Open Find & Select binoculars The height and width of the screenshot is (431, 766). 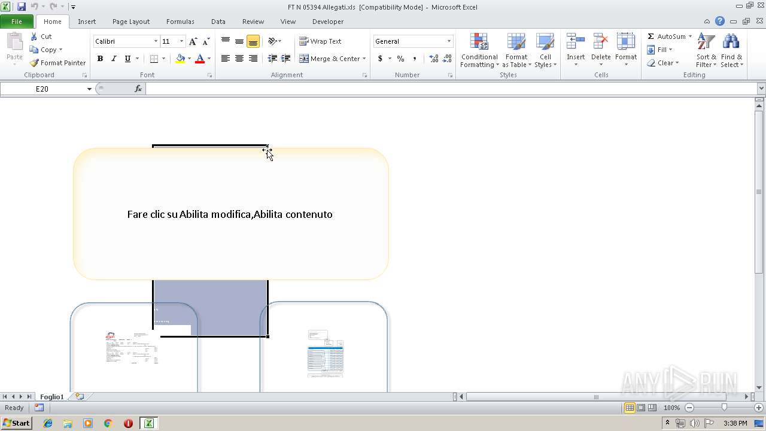pos(731,51)
